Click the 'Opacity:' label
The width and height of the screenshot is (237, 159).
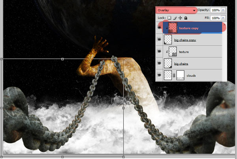(203, 10)
